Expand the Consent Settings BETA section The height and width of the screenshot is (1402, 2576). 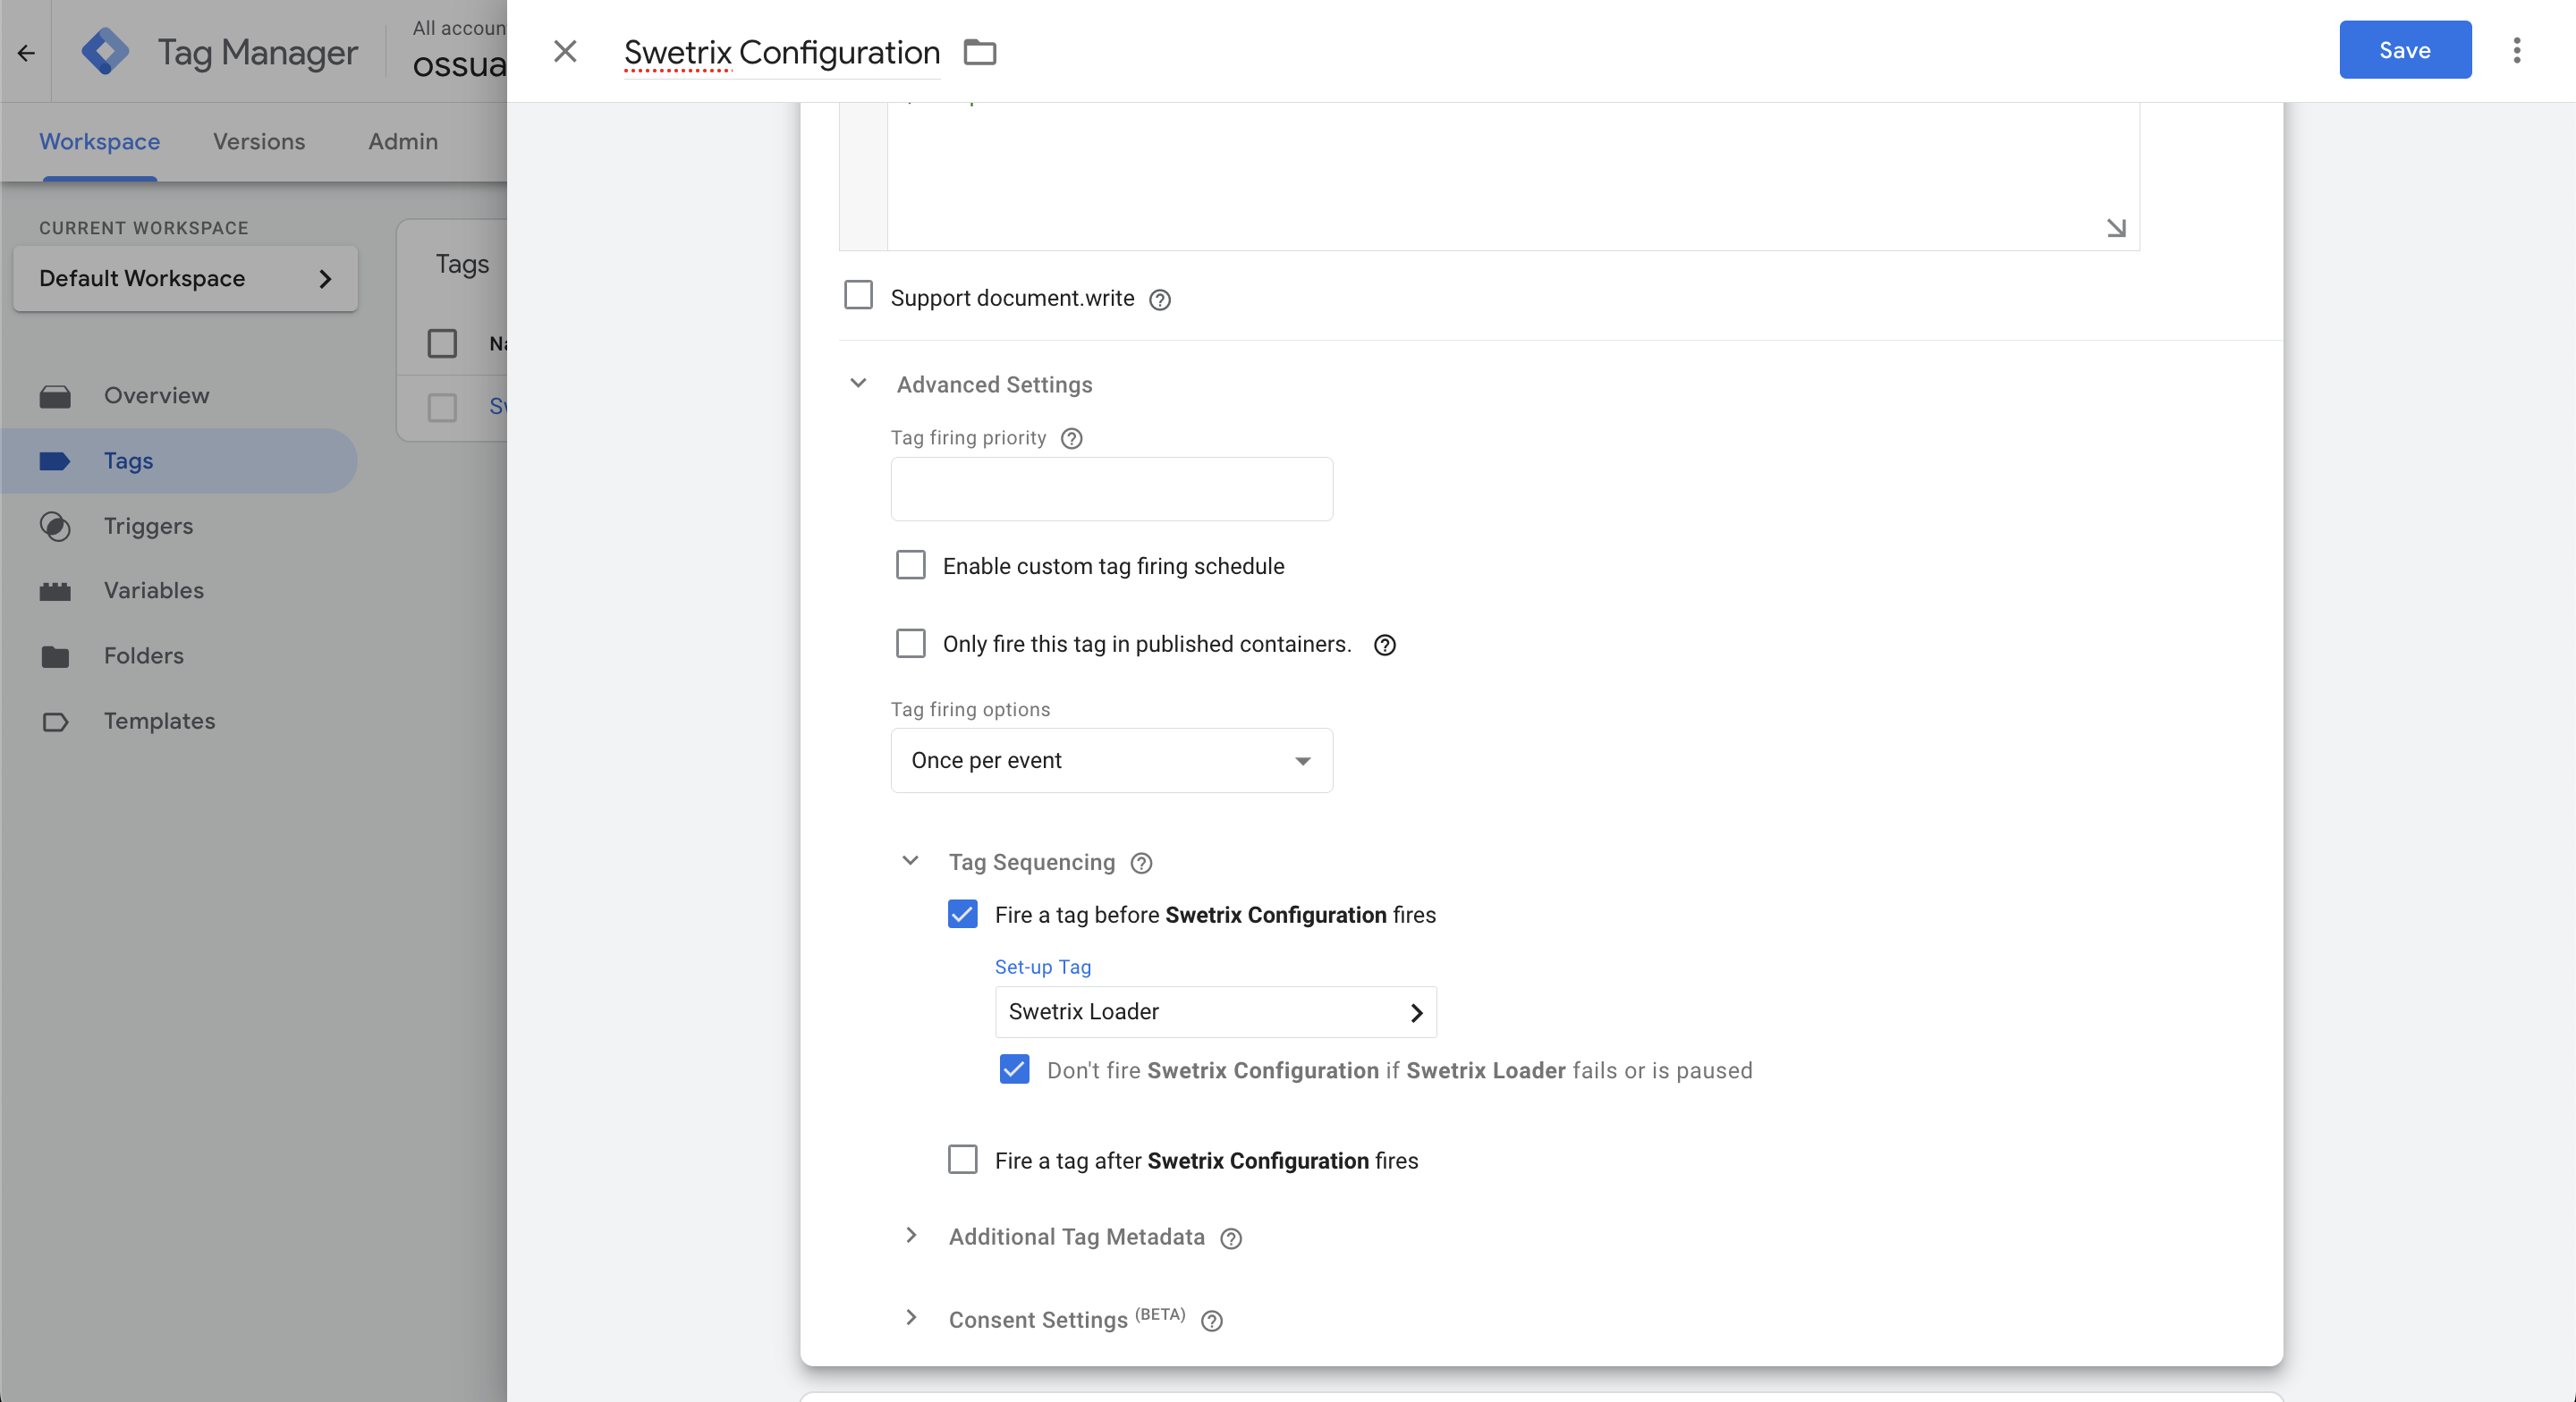pyautogui.click(x=910, y=1317)
